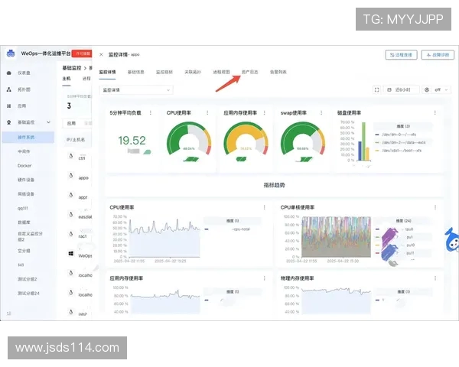Image resolution: width=459 pixels, height=367 pixels.
Task: Click the WeOps logo icon
Action: click(x=11, y=54)
